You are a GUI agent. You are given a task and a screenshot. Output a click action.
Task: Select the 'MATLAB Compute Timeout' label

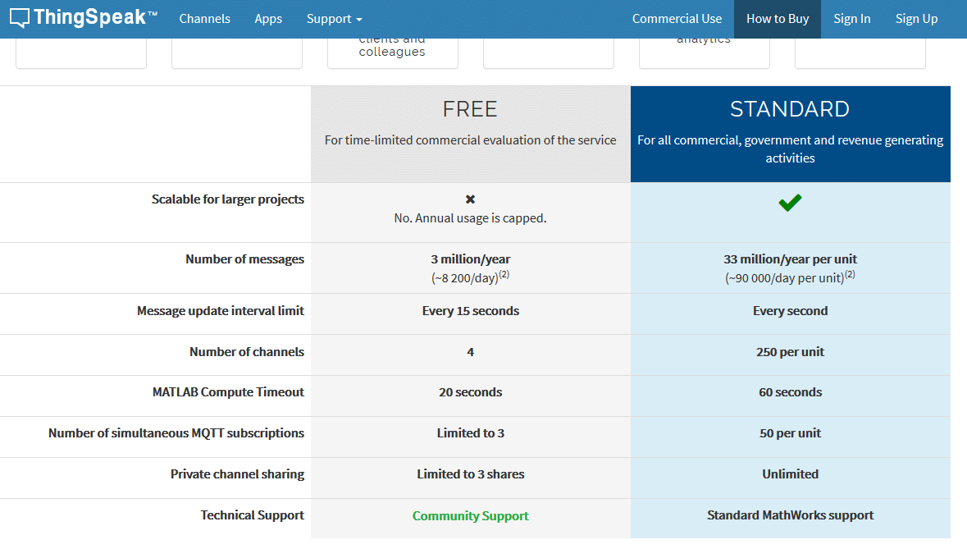tap(228, 392)
